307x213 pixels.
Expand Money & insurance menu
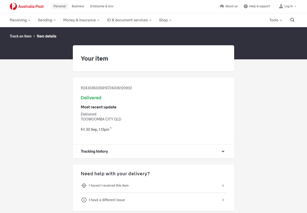tap(81, 20)
